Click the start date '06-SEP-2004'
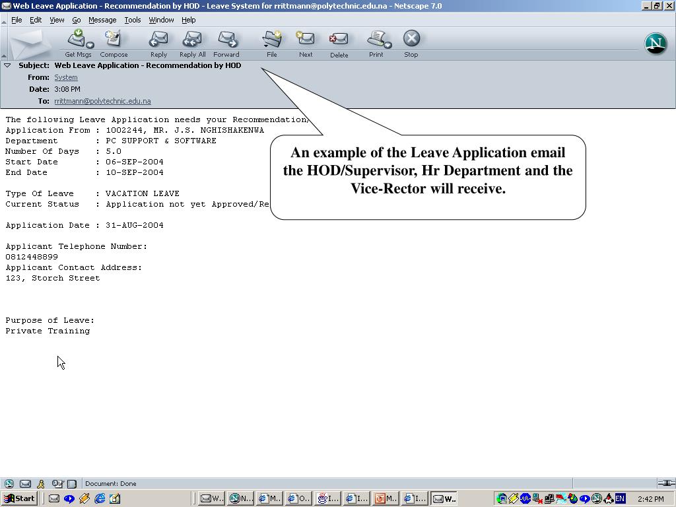 [x=135, y=162]
